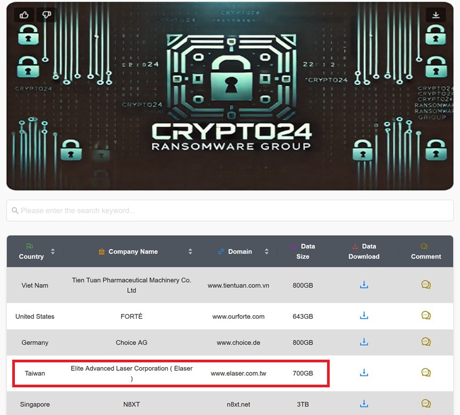This screenshot has height=415, width=460.
Task: Open domain www.elaser.com.tw
Action: click(238, 373)
